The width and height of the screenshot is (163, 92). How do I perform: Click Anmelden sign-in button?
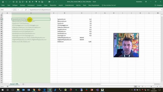coord(139,2)
